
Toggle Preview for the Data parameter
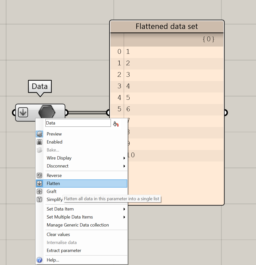(54, 134)
